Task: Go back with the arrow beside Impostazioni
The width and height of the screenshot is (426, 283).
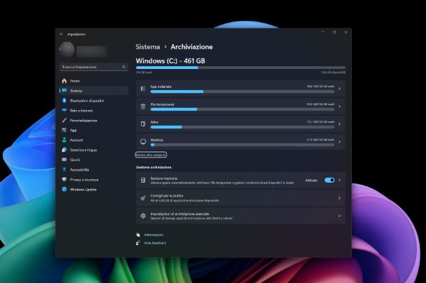Action: tap(61, 34)
